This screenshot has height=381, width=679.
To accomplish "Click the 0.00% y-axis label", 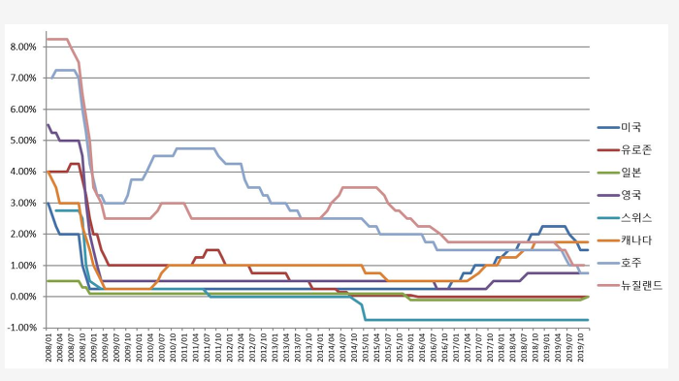I will (x=23, y=297).
